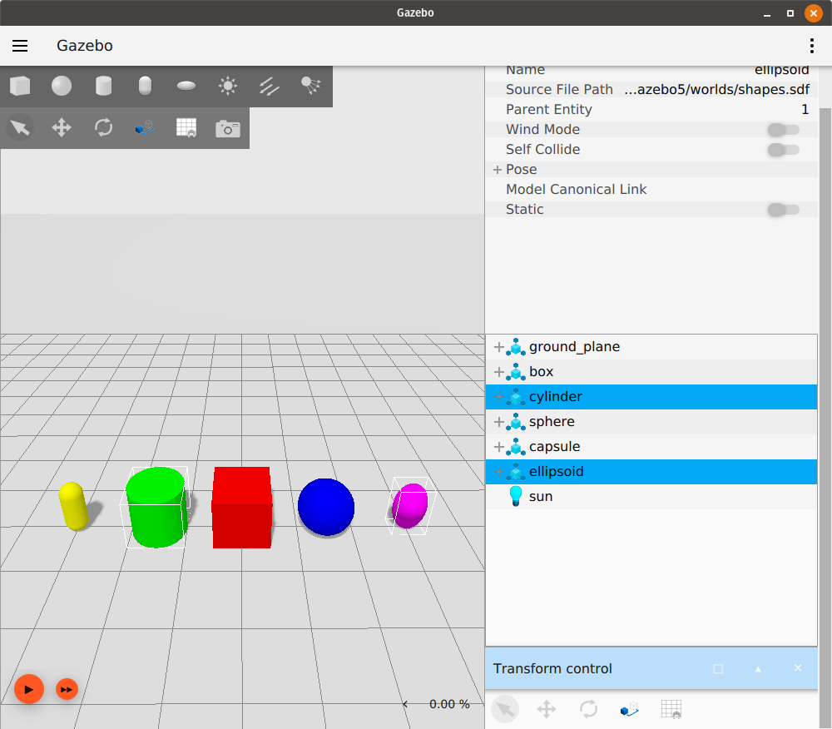Viewport: 832px width, 729px height.
Task: Open the hamburger menu
Action: pos(20,46)
